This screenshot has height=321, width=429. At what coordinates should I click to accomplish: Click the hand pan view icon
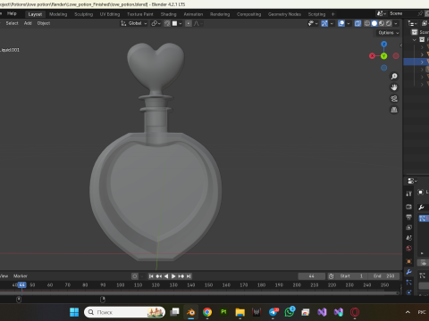(x=394, y=87)
